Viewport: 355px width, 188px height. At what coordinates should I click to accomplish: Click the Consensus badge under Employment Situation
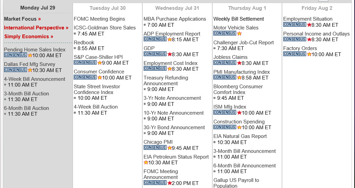point(294,24)
